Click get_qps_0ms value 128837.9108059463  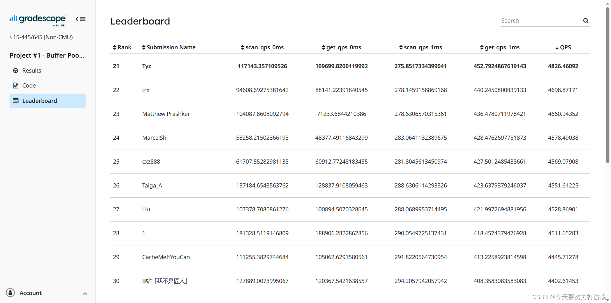(x=341, y=186)
